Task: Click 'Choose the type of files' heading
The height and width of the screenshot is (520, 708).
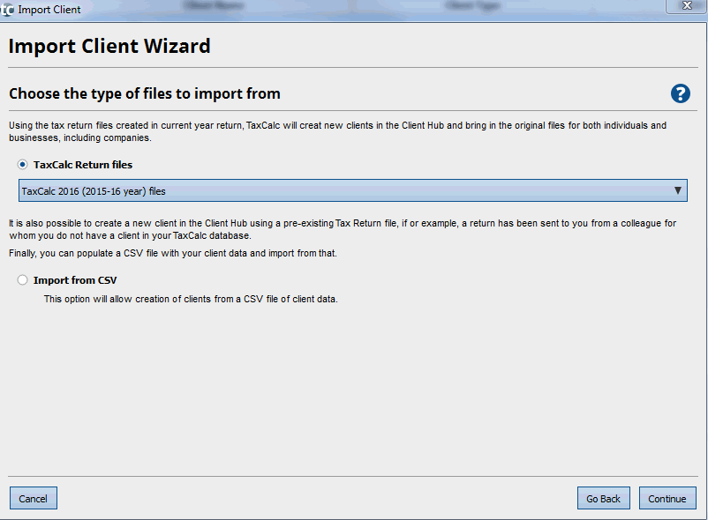Action: point(145,93)
